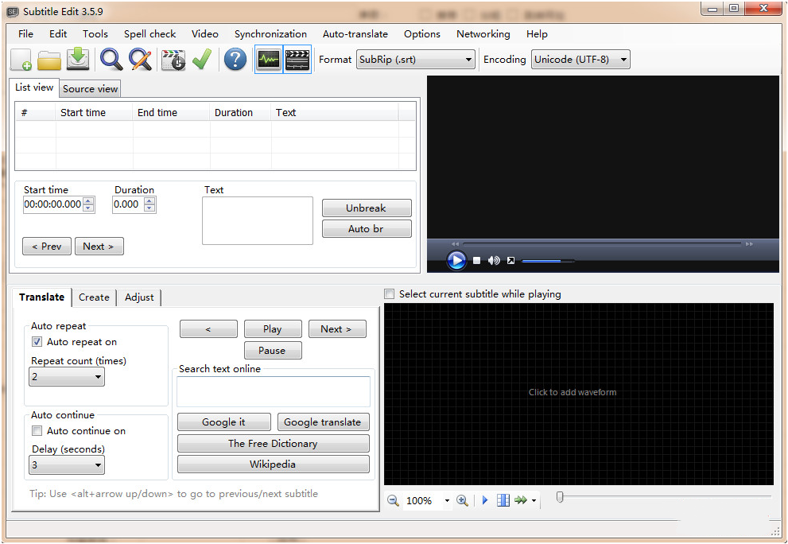Screen dimensions: 788x544
Task: Run spell check using the green checkmark icon
Action: pyautogui.click(x=201, y=59)
